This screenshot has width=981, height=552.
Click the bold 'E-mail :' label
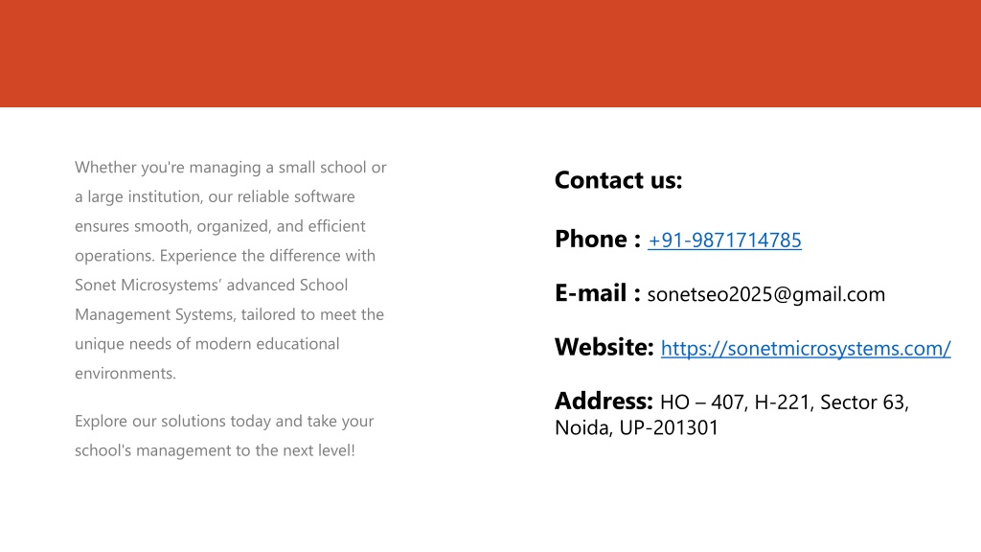(x=598, y=293)
